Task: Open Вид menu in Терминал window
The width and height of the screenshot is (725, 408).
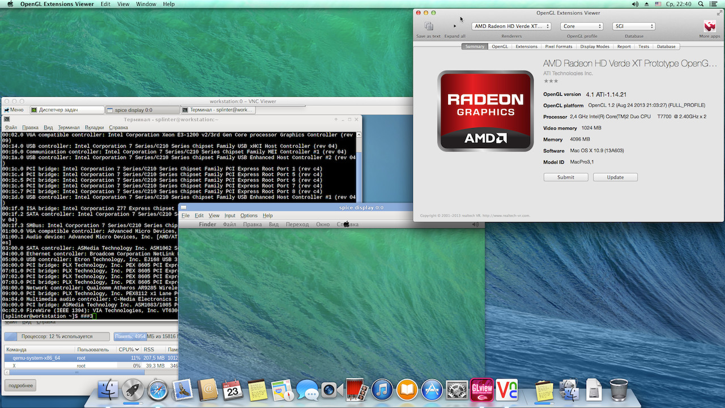Action: [48, 127]
